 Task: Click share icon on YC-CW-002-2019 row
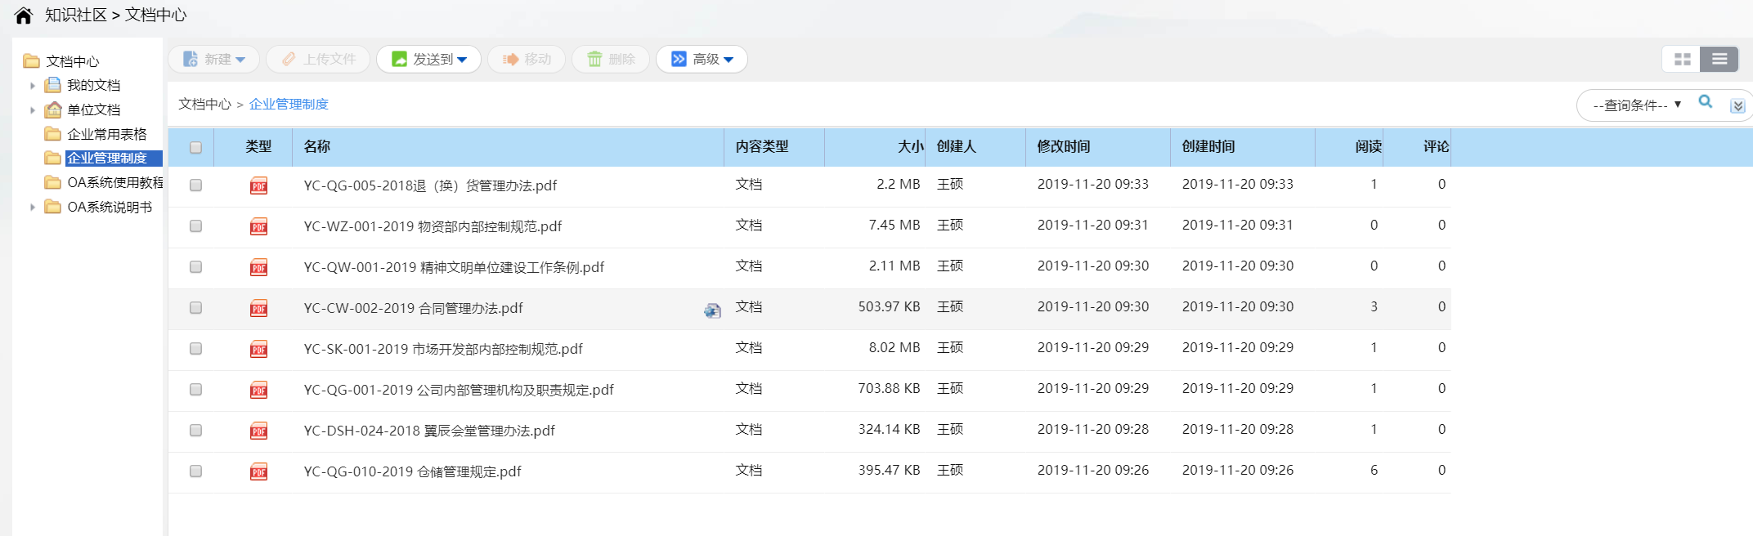tap(712, 310)
